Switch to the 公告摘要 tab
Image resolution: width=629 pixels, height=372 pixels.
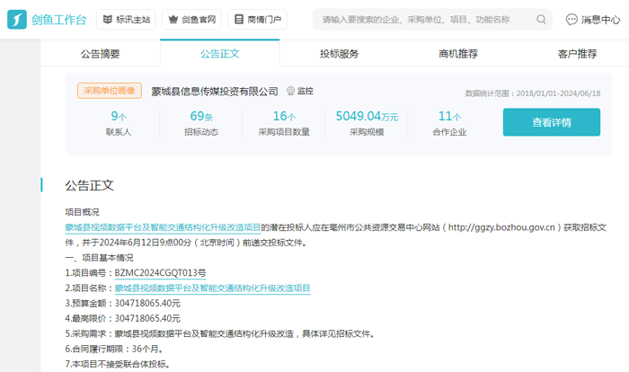point(100,54)
